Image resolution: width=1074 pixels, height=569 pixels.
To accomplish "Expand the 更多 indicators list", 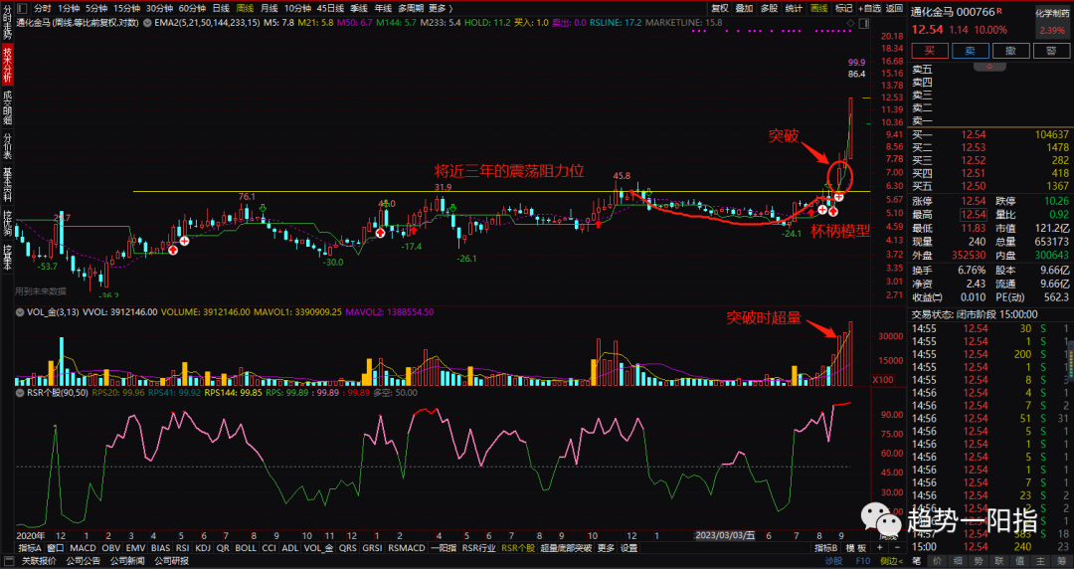I will [606, 548].
